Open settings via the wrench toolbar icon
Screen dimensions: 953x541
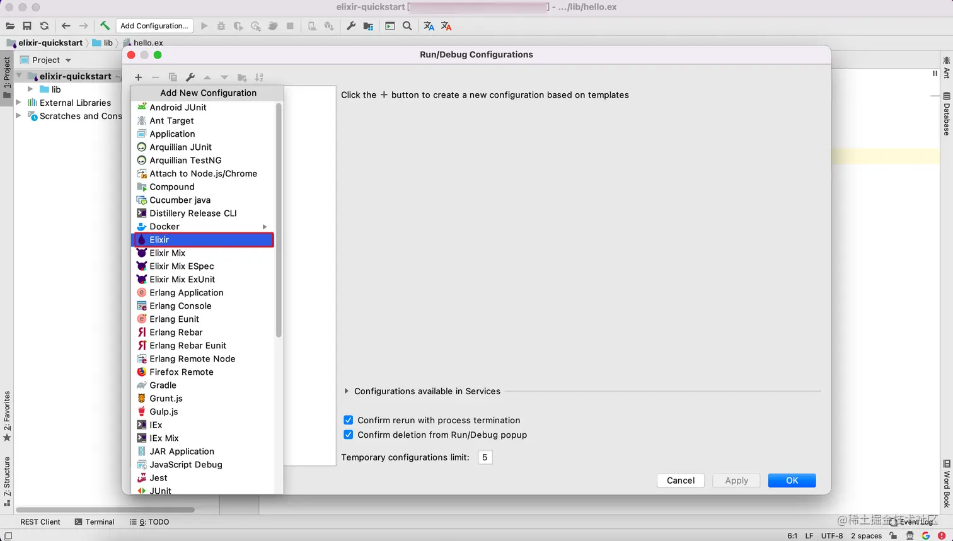tap(351, 26)
